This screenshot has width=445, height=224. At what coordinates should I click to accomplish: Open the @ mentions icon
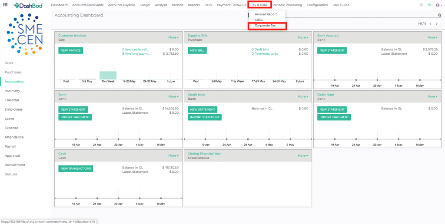coord(421,5)
